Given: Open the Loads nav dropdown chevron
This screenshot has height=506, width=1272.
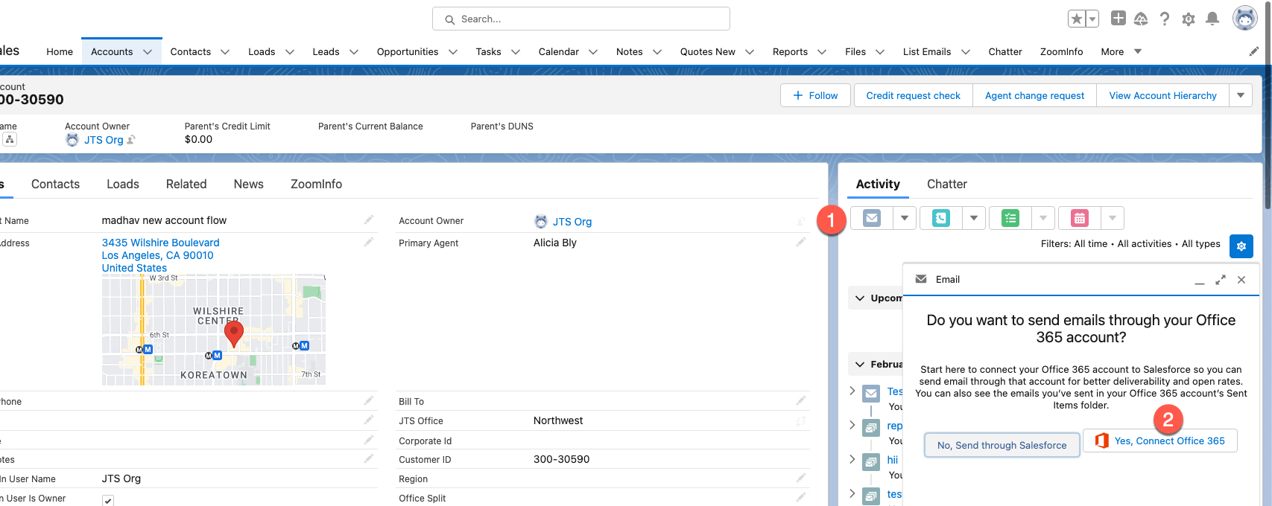Looking at the screenshot, I should [290, 52].
